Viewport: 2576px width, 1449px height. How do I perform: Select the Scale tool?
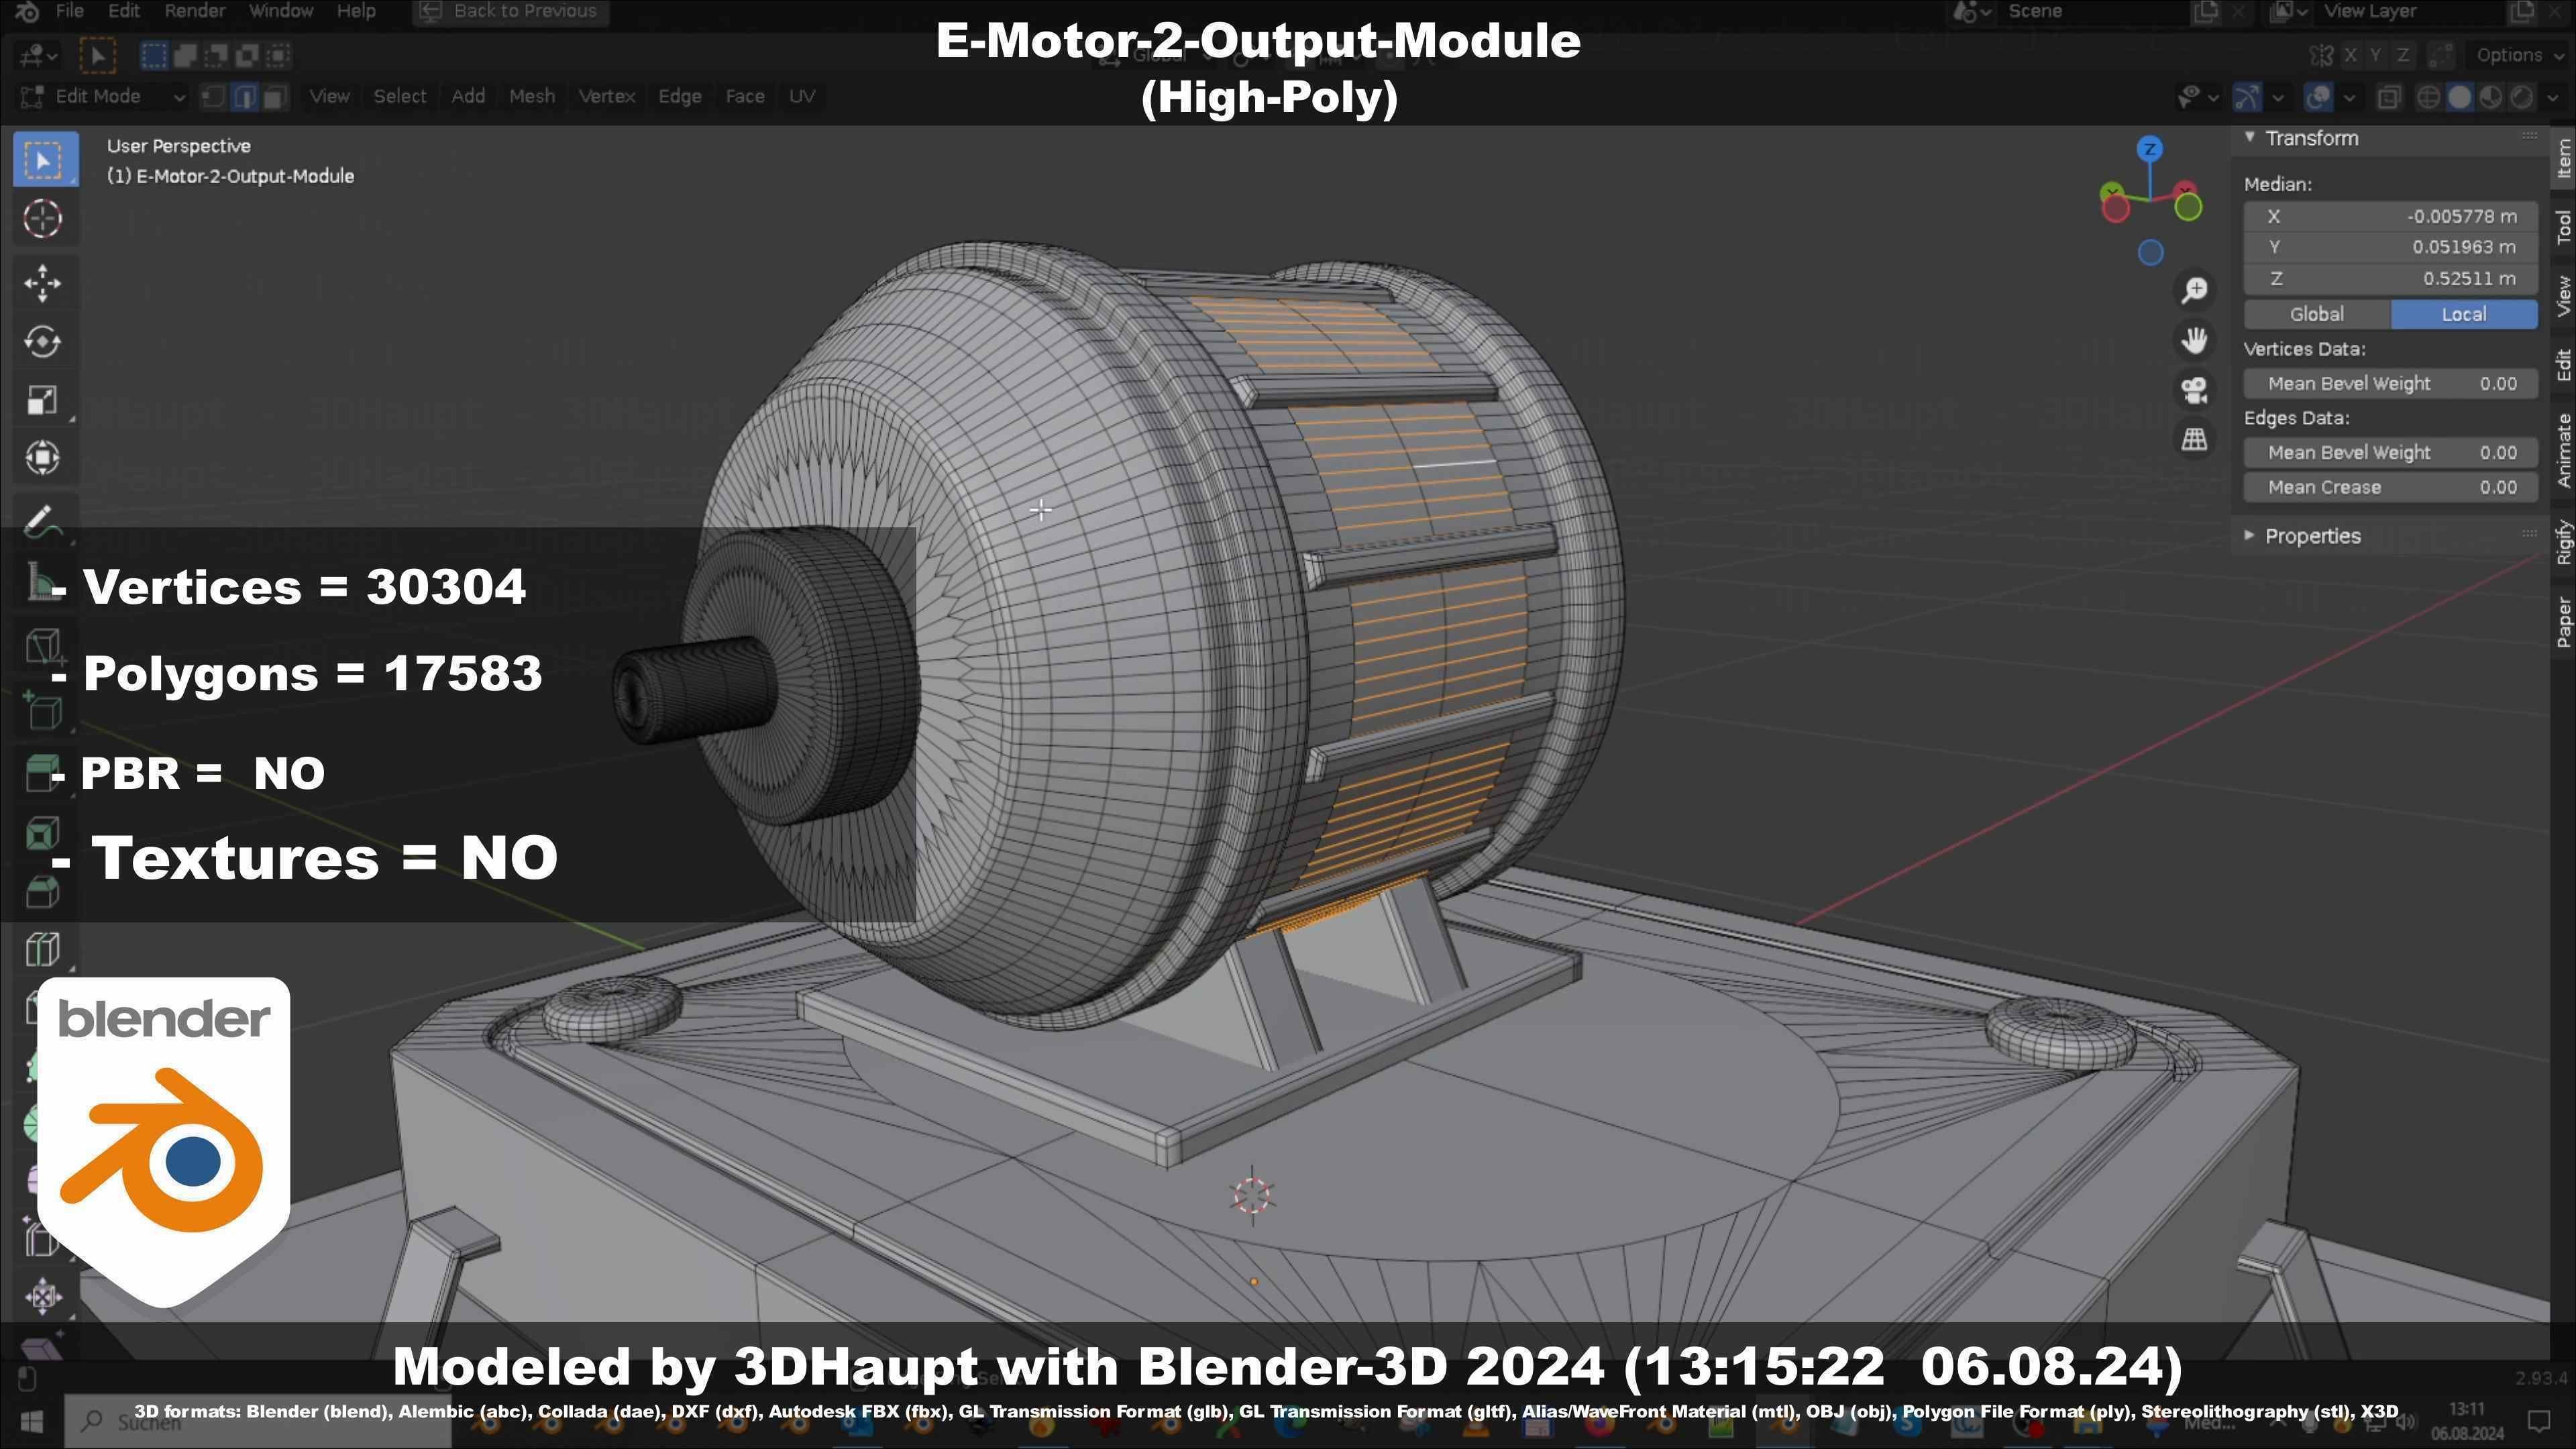pos(42,399)
